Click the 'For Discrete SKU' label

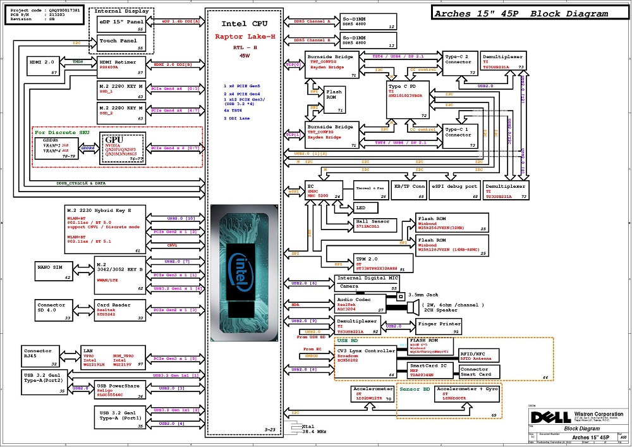[62, 132]
